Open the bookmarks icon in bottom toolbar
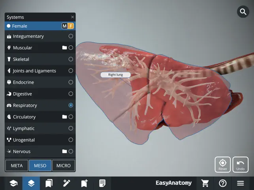Image resolution: width=254 pixels, height=190 pixels. 49,183
